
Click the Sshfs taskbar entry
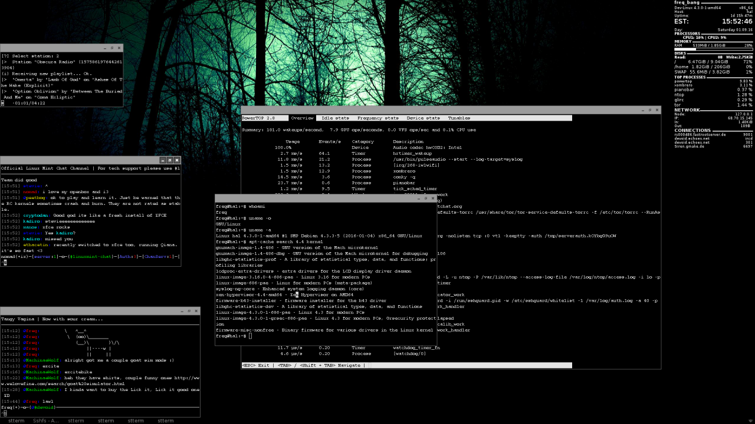pos(46,420)
